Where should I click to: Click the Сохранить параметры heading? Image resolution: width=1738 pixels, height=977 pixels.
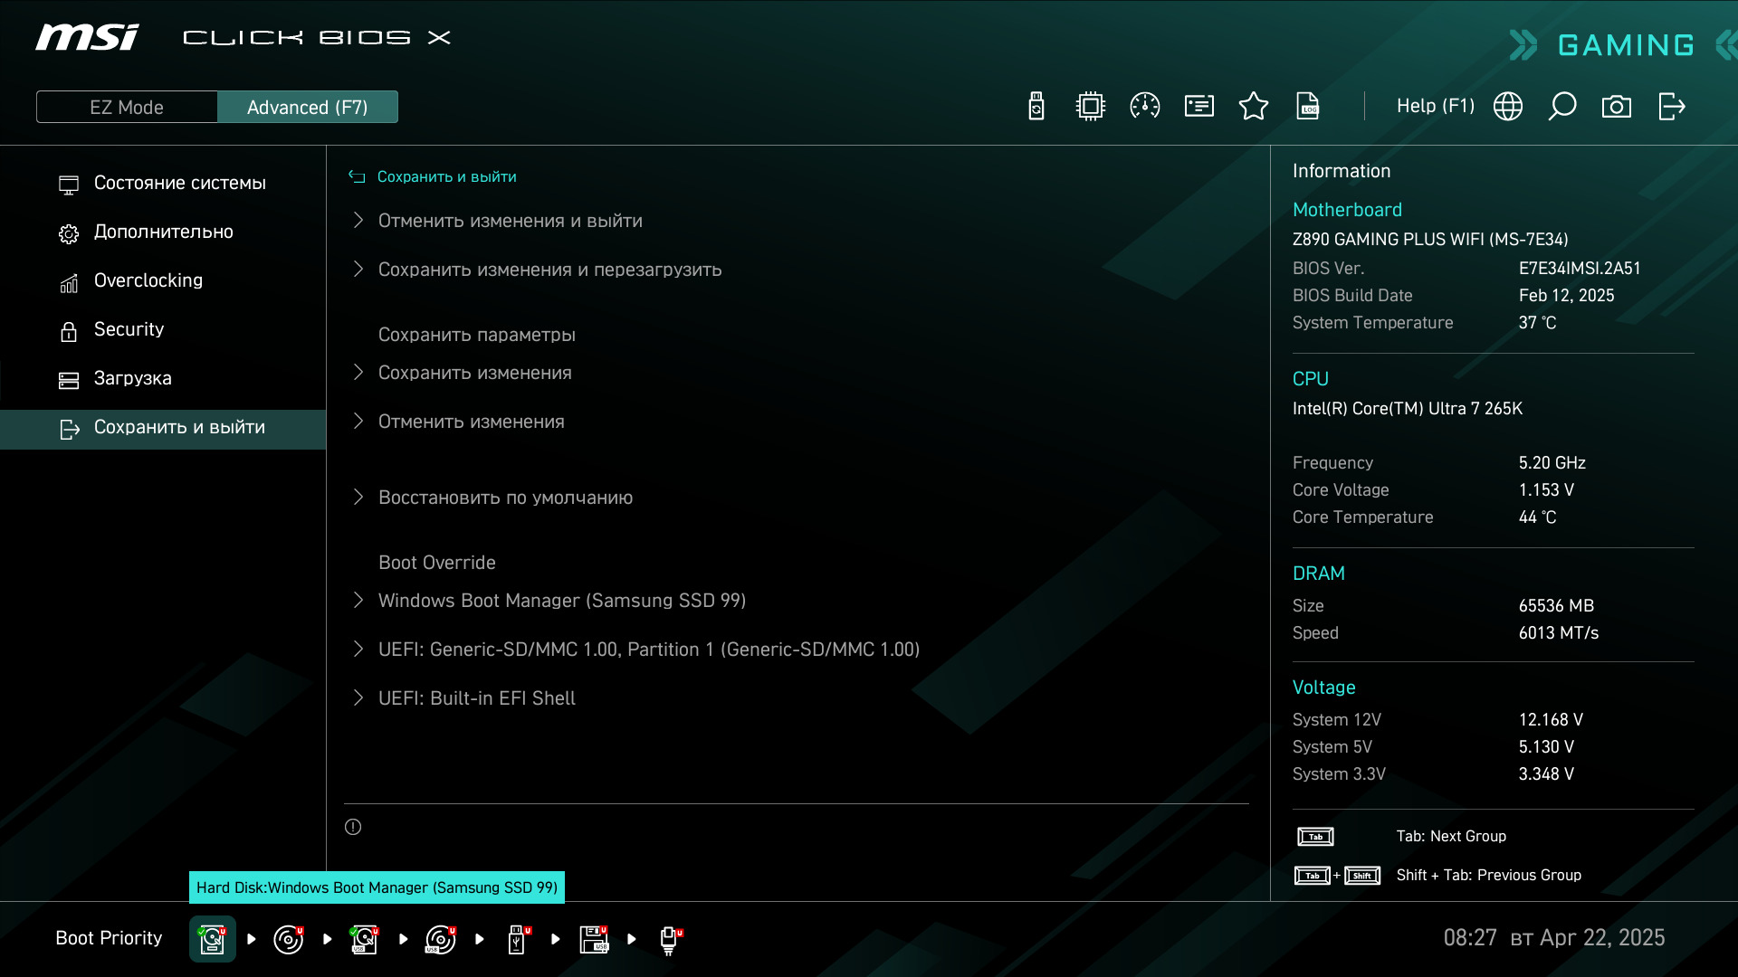(477, 335)
